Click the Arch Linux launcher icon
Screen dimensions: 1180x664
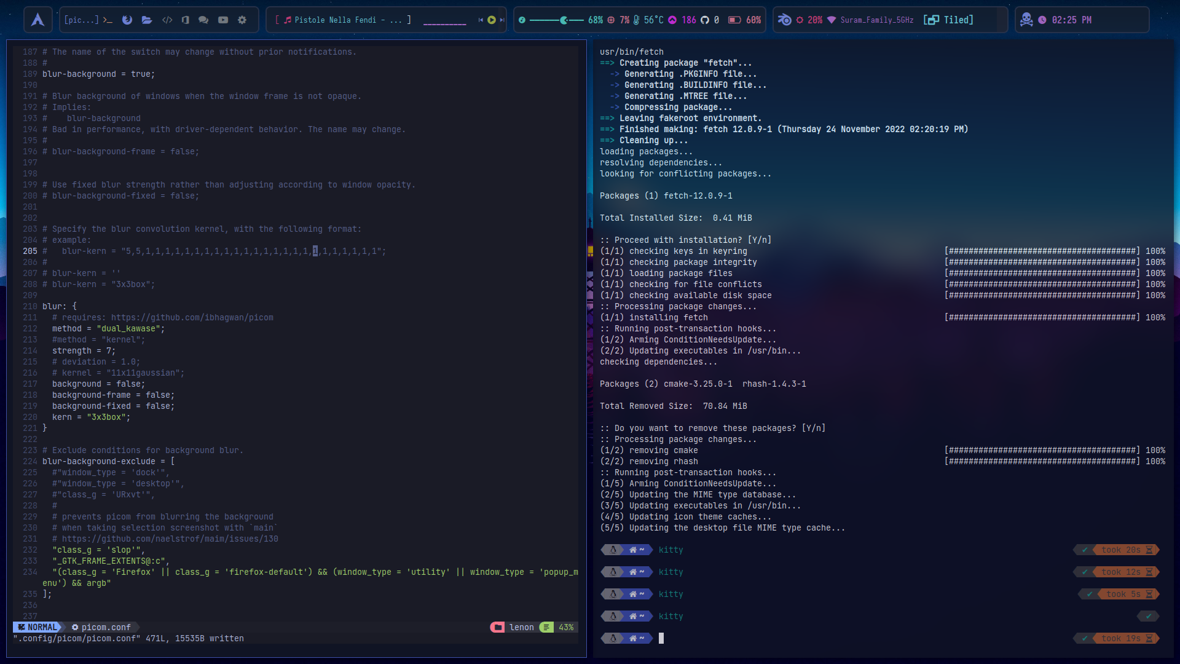[x=37, y=20]
